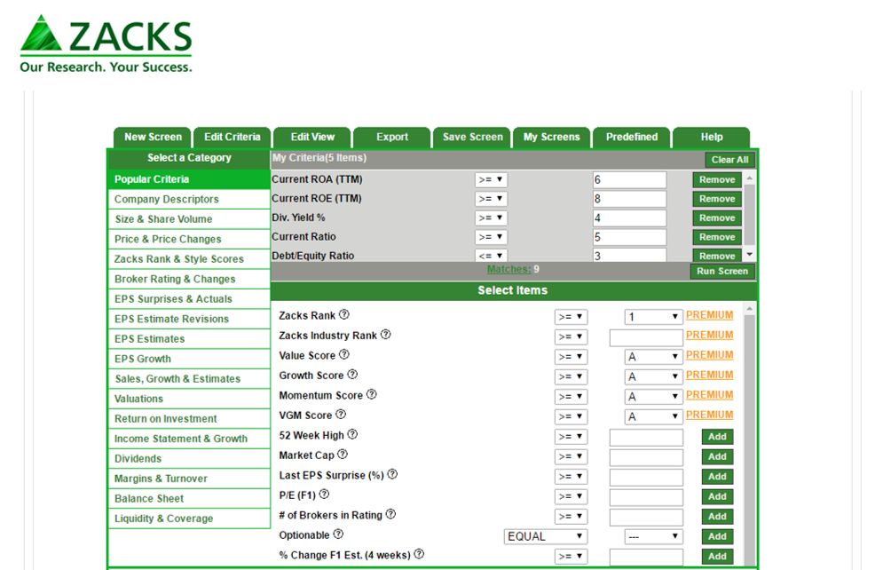Remove the Div. Yield % criterion

[x=717, y=218]
